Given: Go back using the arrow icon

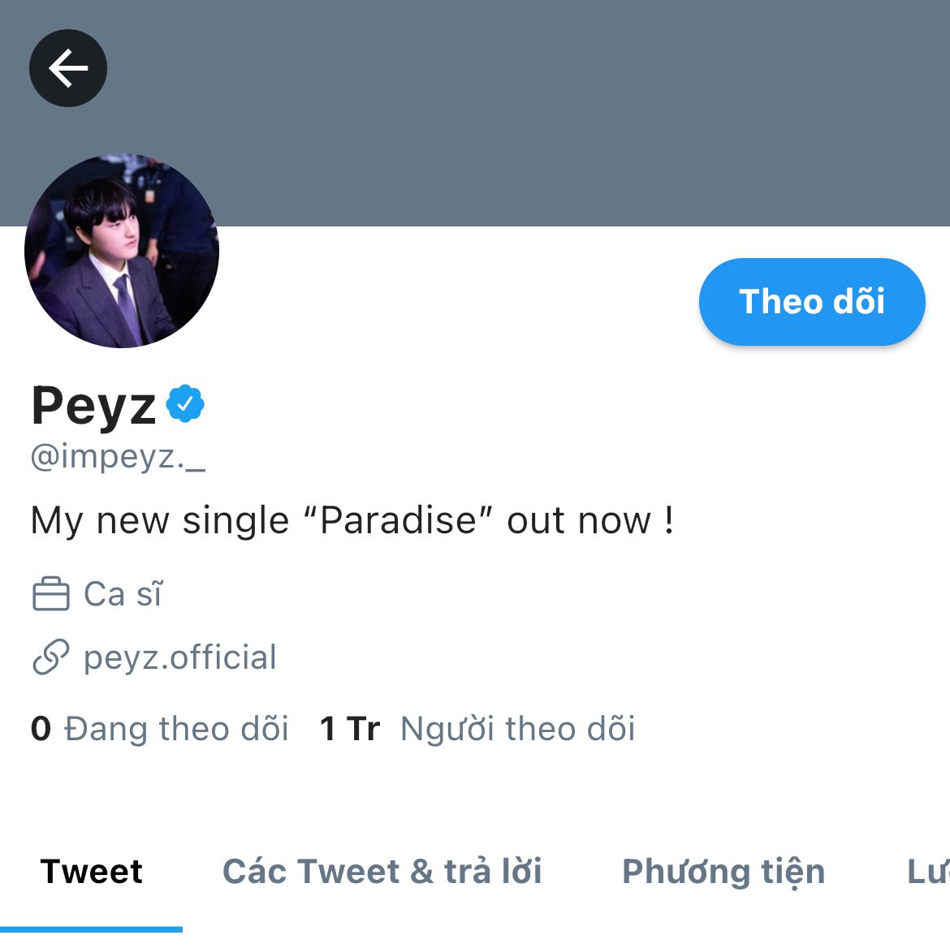Looking at the screenshot, I should click(x=68, y=68).
